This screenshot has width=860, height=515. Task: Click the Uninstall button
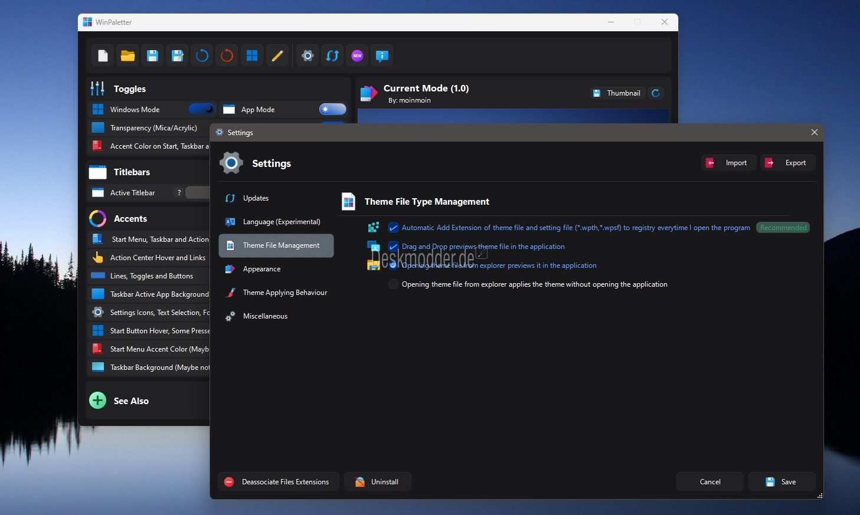(378, 482)
